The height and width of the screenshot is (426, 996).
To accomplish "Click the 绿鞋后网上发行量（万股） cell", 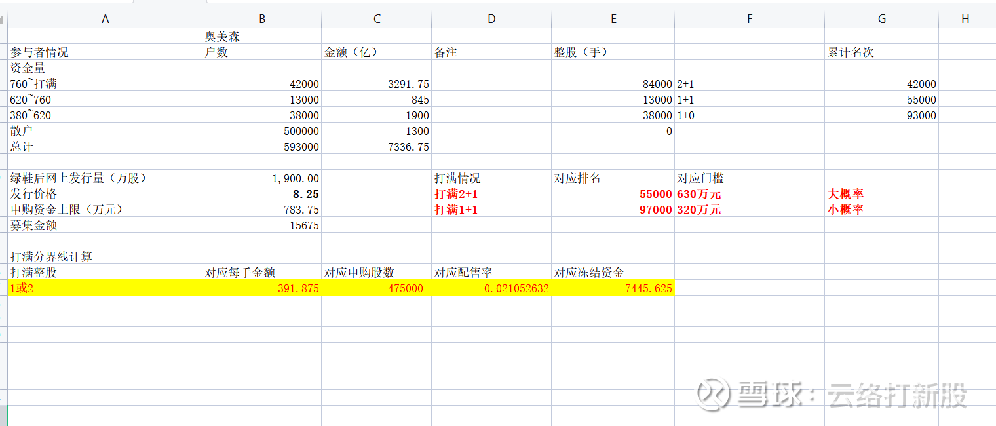I will click(105, 178).
